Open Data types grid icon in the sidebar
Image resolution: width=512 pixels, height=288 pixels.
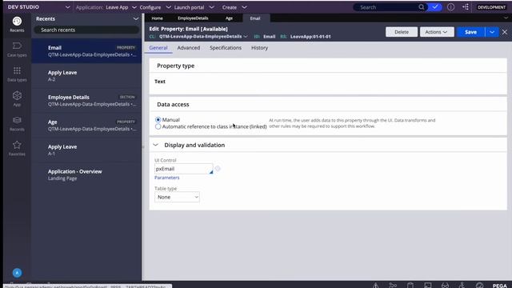[17, 71]
